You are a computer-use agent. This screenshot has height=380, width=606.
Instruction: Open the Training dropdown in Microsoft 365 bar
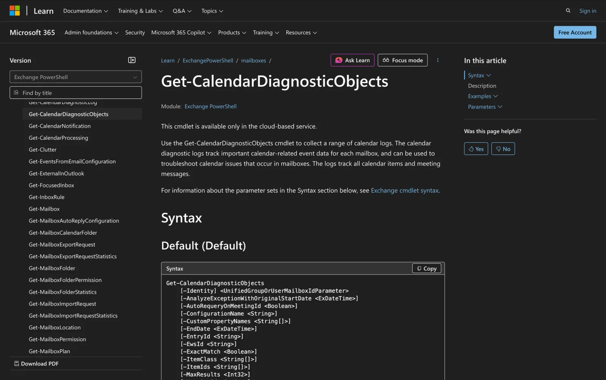pyautogui.click(x=266, y=32)
